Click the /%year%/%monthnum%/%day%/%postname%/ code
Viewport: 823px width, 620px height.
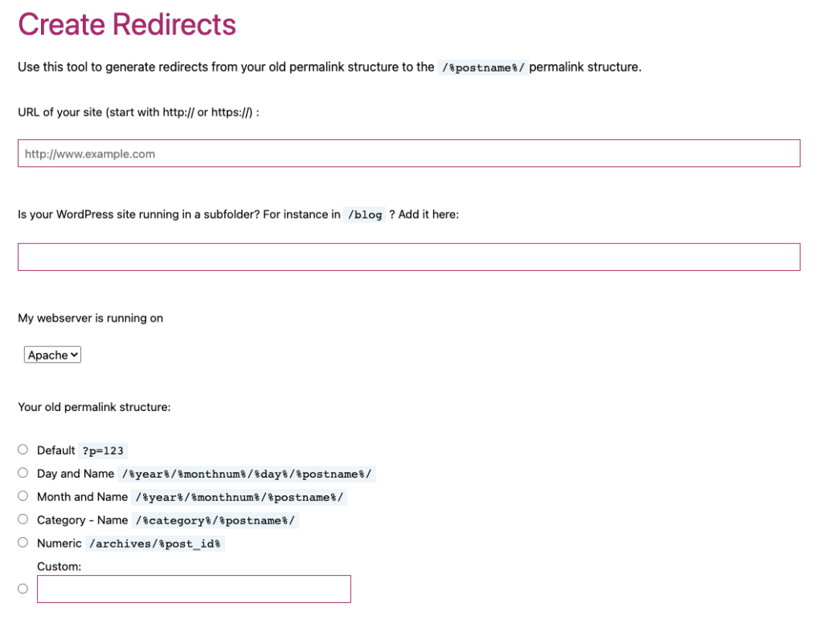247,474
